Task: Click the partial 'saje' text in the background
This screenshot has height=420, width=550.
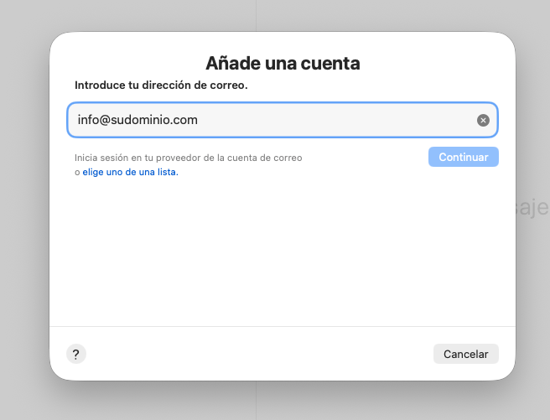Action: [532, 207]
